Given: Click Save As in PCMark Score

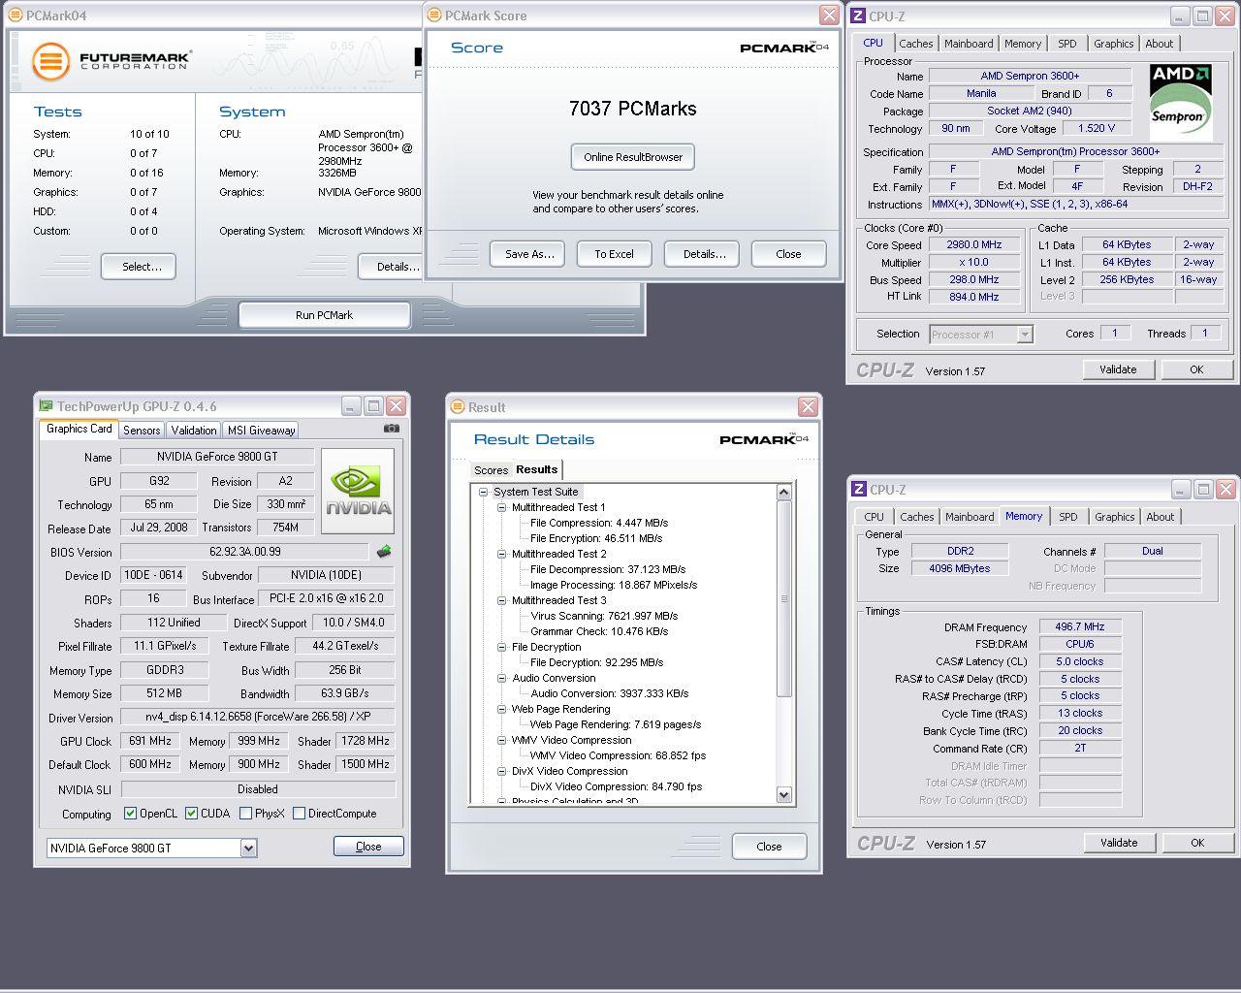Looking at the screenshot, I should click(x=529, y=254).
